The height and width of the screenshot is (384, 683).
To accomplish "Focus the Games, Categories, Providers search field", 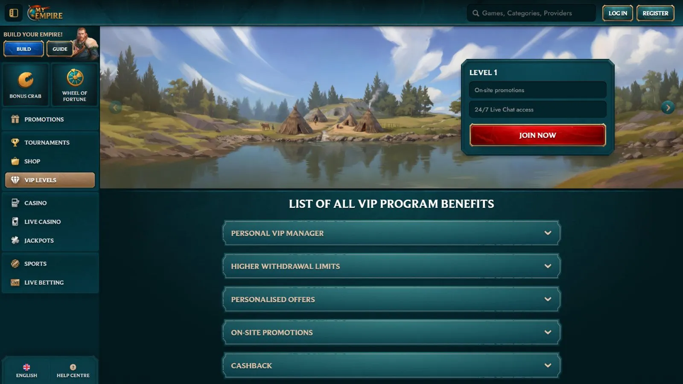I will (x=531, y=13).
